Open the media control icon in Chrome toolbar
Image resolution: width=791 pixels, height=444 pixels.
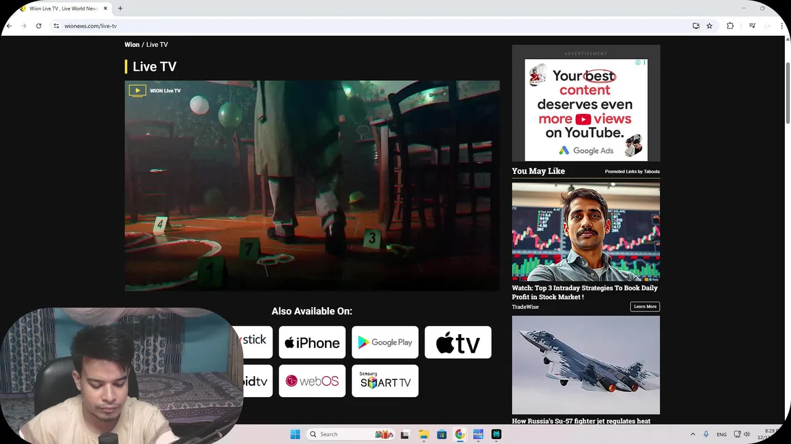tap(752, 26)
